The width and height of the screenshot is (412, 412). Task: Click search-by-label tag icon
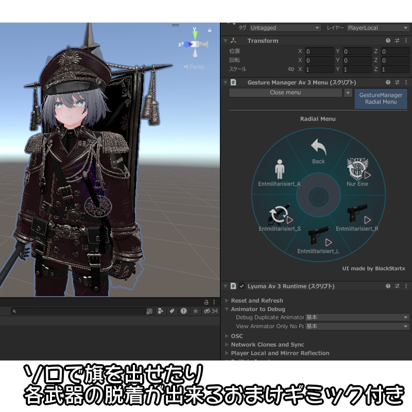172,311
